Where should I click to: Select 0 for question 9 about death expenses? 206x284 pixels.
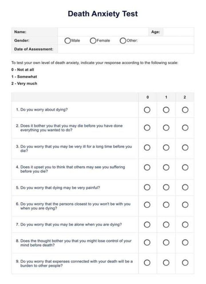coord(147,263)
